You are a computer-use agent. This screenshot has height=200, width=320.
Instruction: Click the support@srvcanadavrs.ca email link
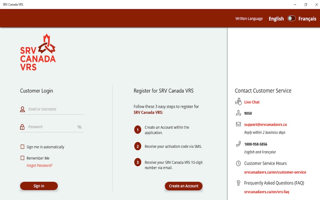coord(265,124)
